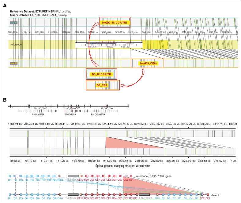Click the 'D10' label inside the green box
This screenshot has height=203, width=241.
[x=157, y=198]
